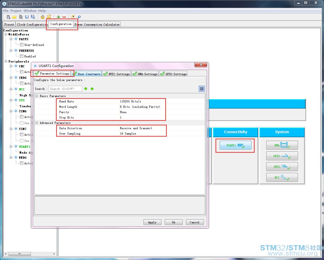
Task: Open the Project menu
Action: [16, 11]
